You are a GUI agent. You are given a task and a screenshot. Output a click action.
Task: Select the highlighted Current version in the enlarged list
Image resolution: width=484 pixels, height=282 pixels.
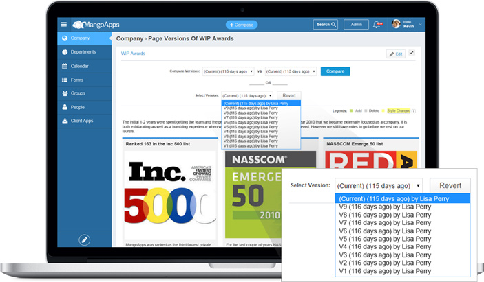click(403, 199)
